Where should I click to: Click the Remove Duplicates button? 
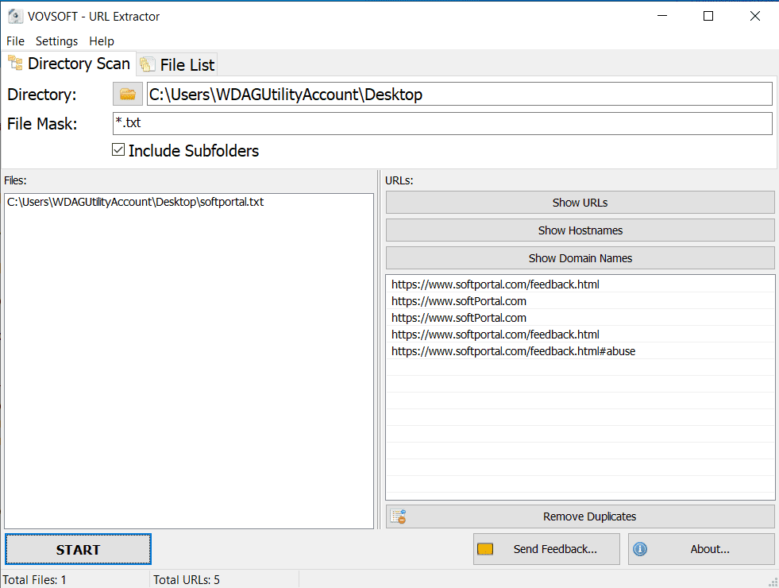[x=580, y=516]
